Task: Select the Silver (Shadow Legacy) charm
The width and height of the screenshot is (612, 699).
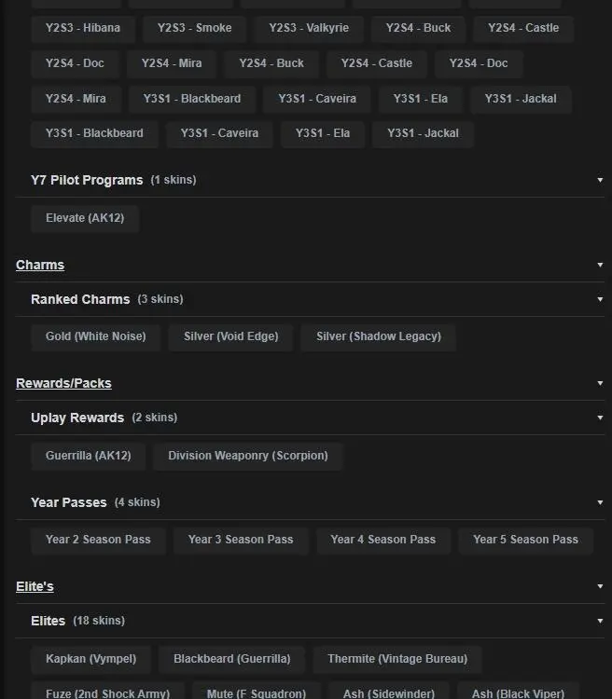Action: (378, 336)
